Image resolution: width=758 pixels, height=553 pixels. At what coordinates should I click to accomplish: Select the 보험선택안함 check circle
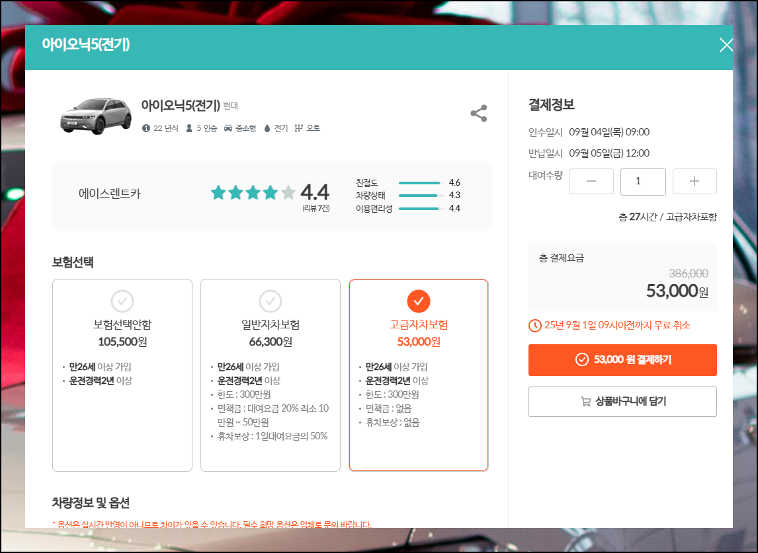coord(122,301)
